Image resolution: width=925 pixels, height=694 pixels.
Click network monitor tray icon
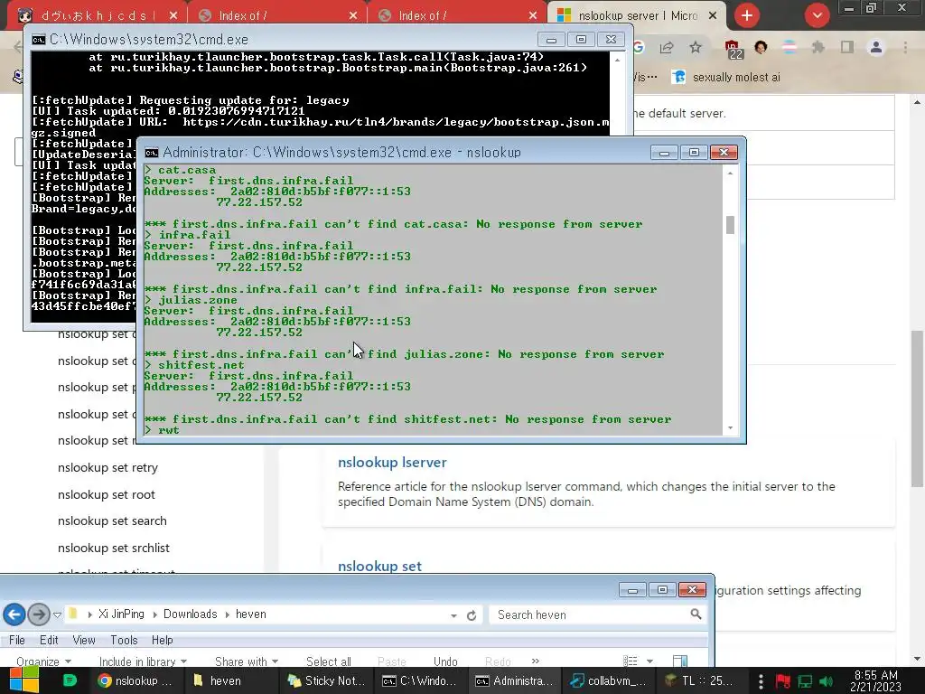tap(805, 681)
